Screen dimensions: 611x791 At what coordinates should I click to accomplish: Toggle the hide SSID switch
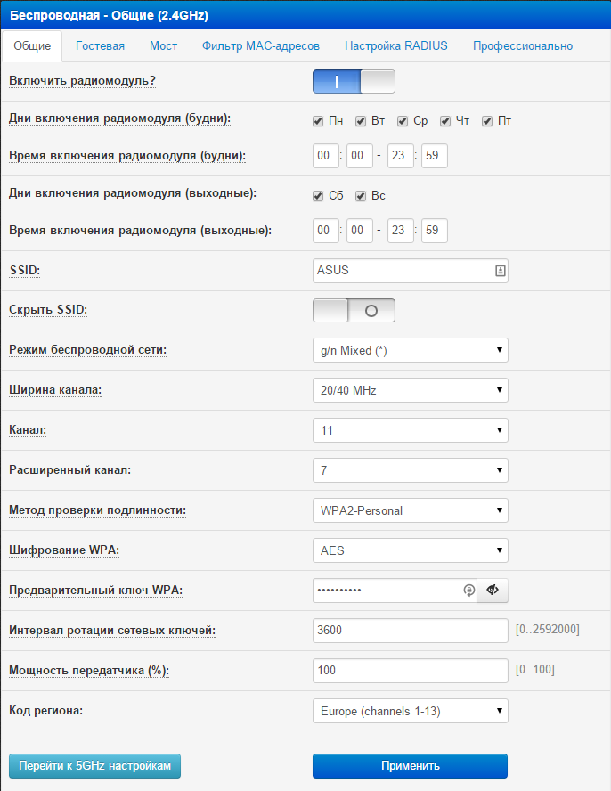353,310
